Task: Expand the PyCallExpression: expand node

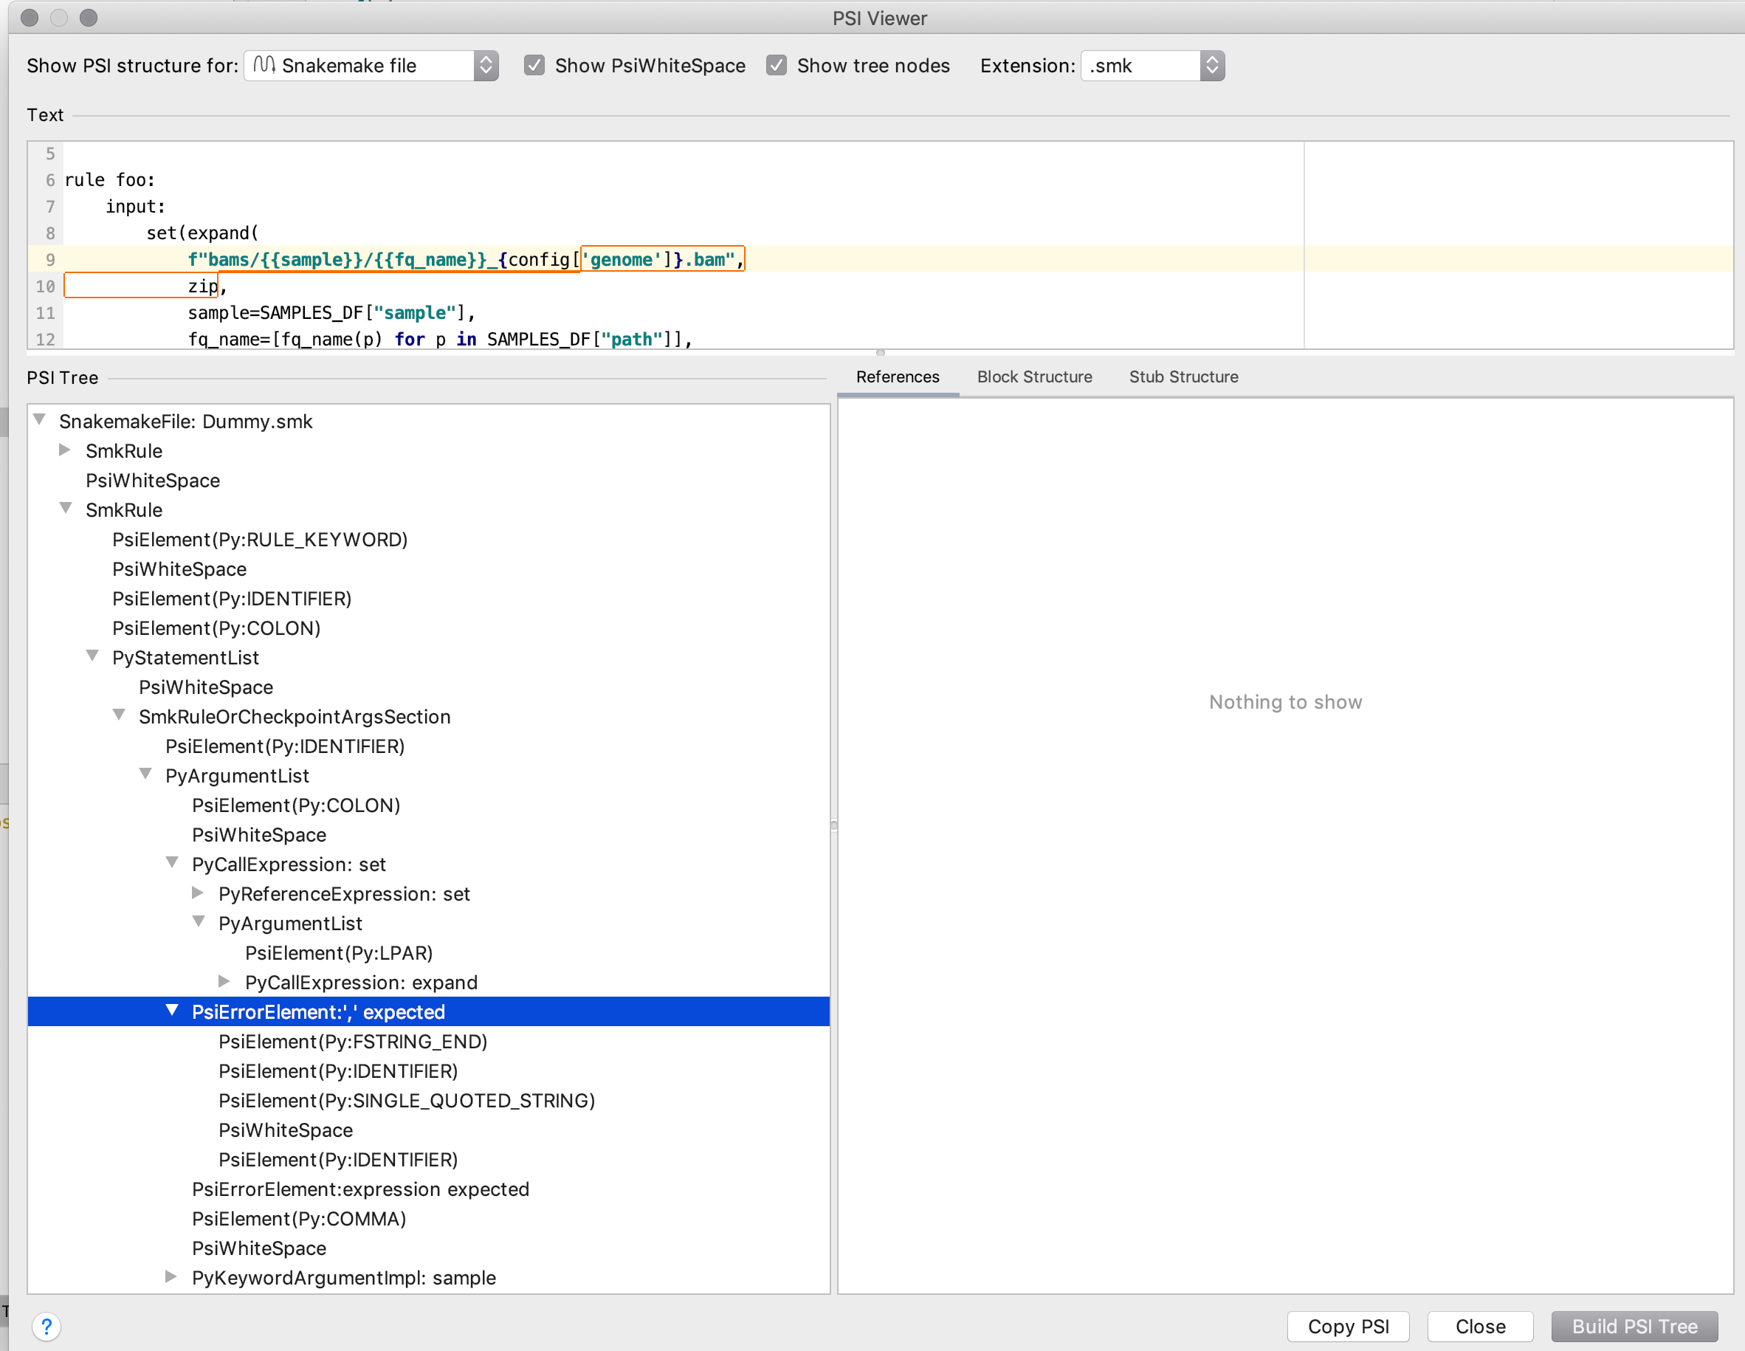Action: [x=224, y=982]
